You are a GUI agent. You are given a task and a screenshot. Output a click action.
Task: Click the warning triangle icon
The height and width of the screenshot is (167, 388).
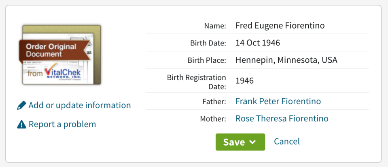tap(21, 124)
